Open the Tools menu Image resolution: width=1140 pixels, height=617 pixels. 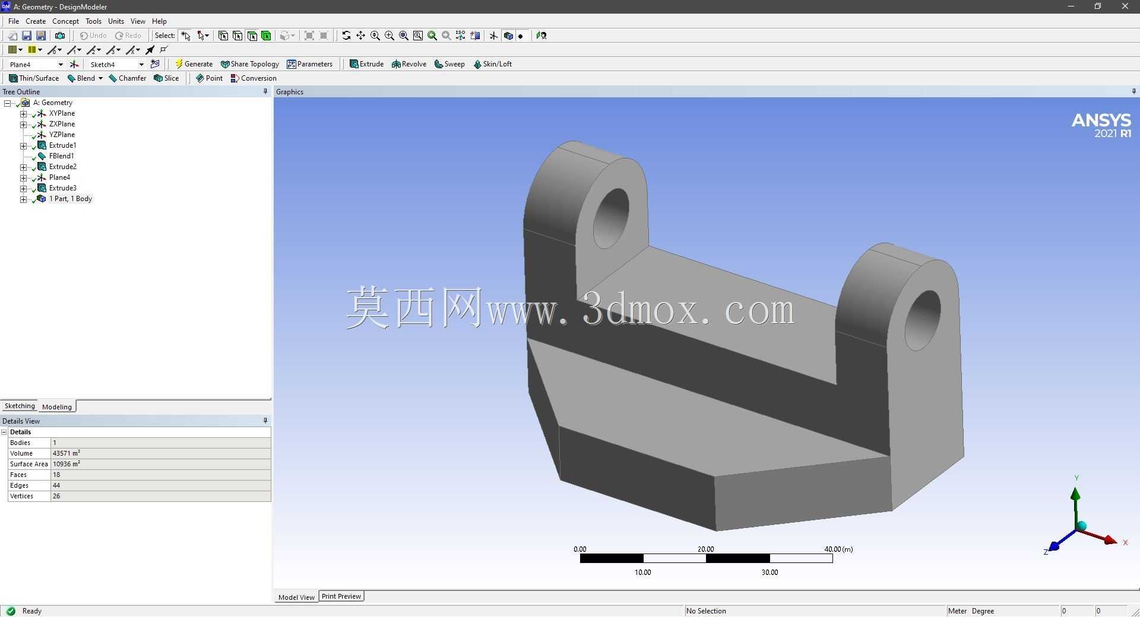pyautogui.click(x=93, y=21)
